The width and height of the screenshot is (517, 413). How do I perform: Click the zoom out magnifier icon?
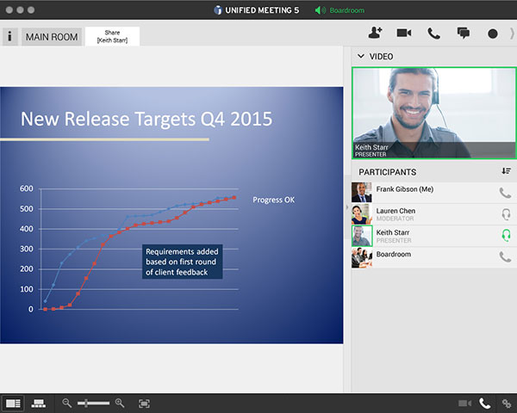pos(67,403)
